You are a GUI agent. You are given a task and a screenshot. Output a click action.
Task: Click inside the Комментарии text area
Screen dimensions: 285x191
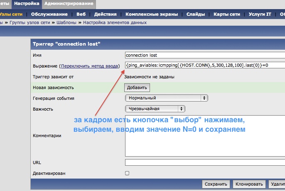pyautogui.click(x=204, y=135)
